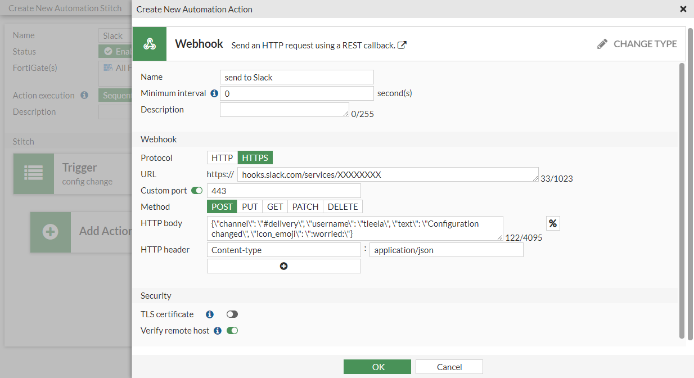Image resolution: width=694 pixels, height=378 pixels.
Task: Click CHANGE TYPE button
Action: pyautogui.click(x=637, y=44)
